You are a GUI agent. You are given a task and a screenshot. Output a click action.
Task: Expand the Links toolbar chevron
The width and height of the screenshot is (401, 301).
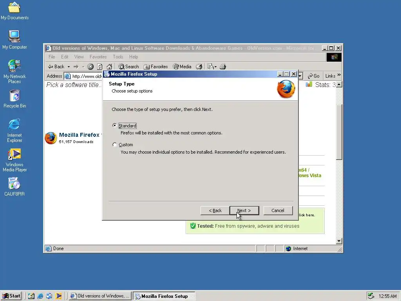point(339,75)
